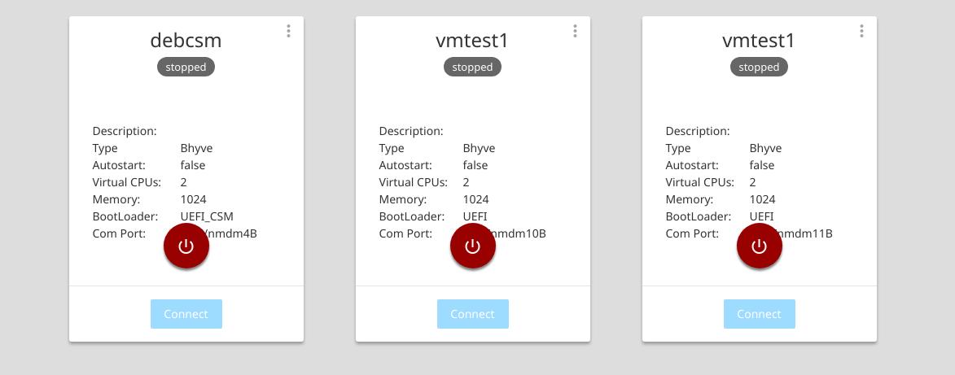Open three-dot menu on the nmdm11B vmtest1 card
Viewport: 955px width, 375px height.
pos(862,31)
